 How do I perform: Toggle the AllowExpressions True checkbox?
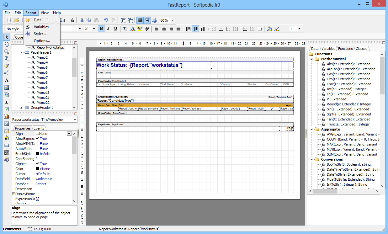[37, 139]
